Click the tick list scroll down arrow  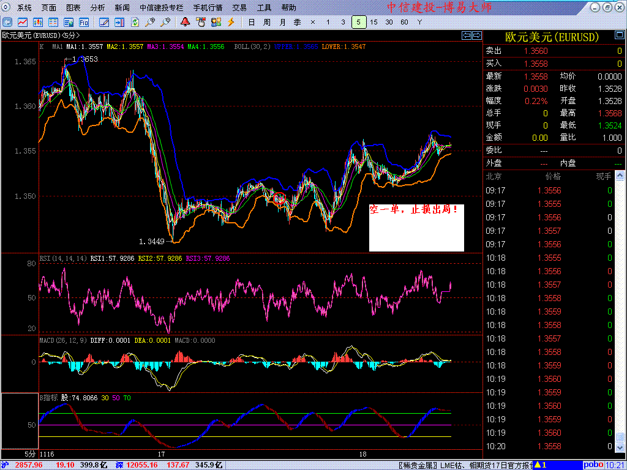(620, 446)
